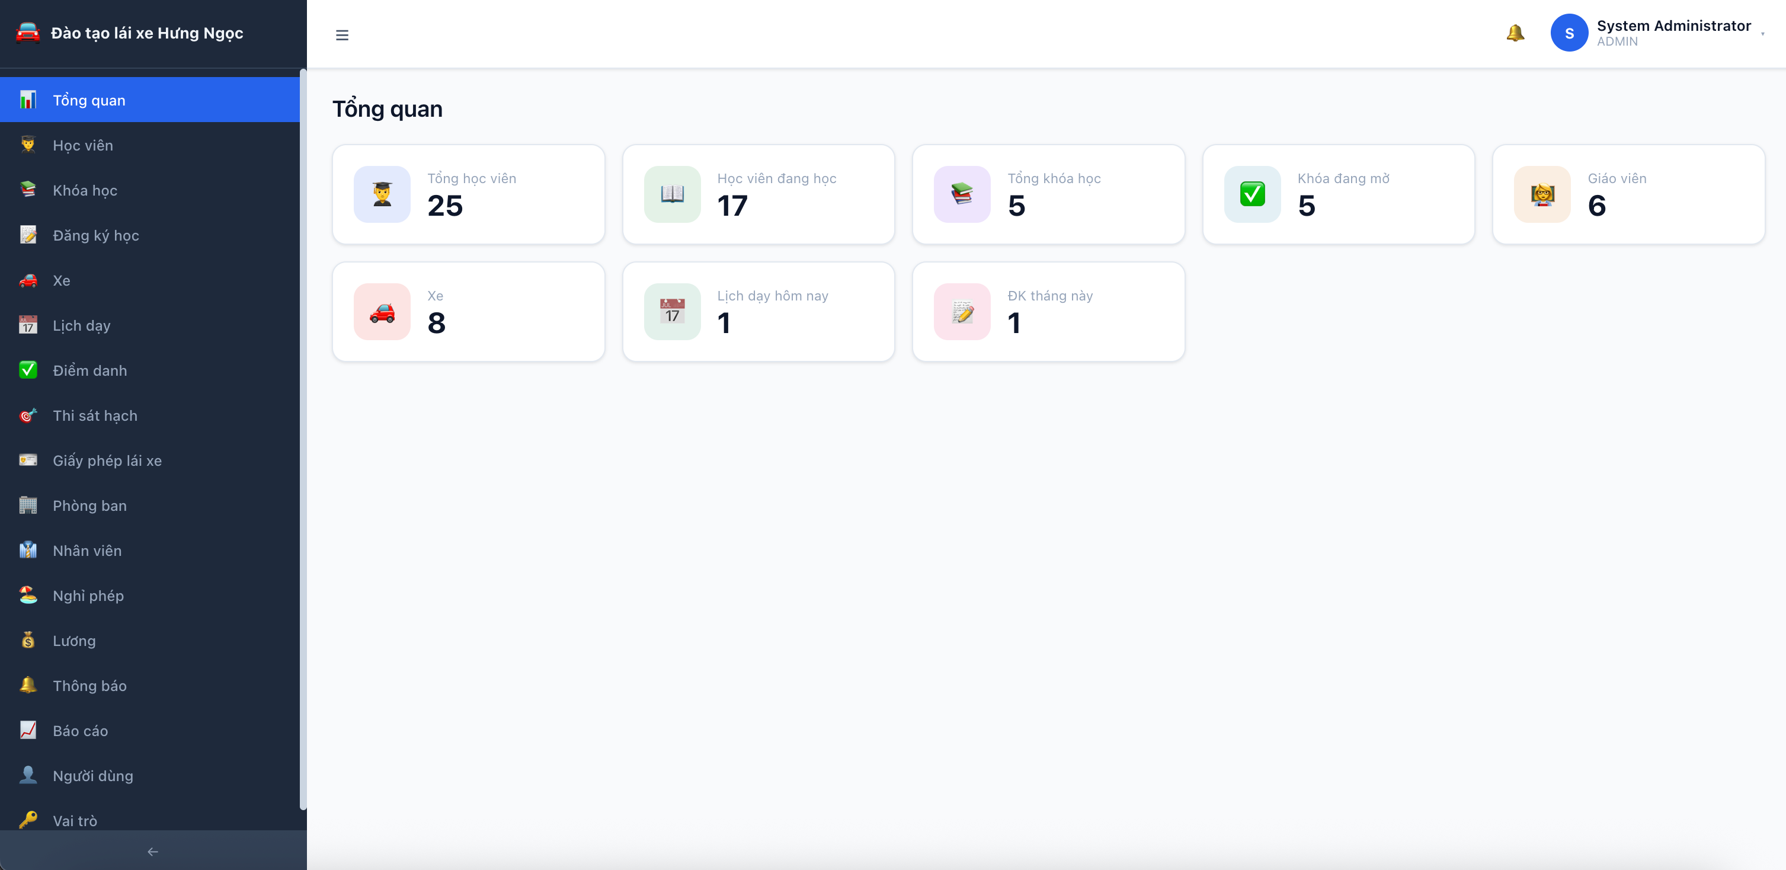The height and width of the screenshot is (870, 1786).
Task: Expand the System Administrator dropdown arrow
Action: [x=1762, y=33]
